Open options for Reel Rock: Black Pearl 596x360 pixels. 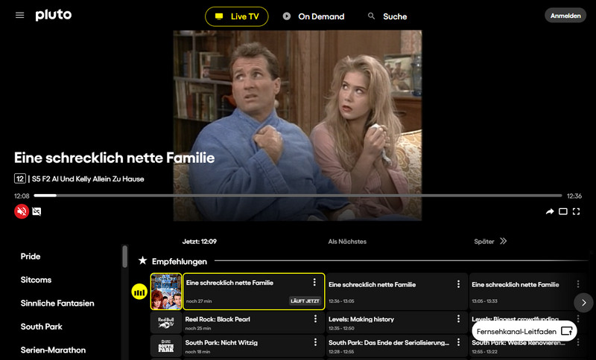click(x=315, y=319)
